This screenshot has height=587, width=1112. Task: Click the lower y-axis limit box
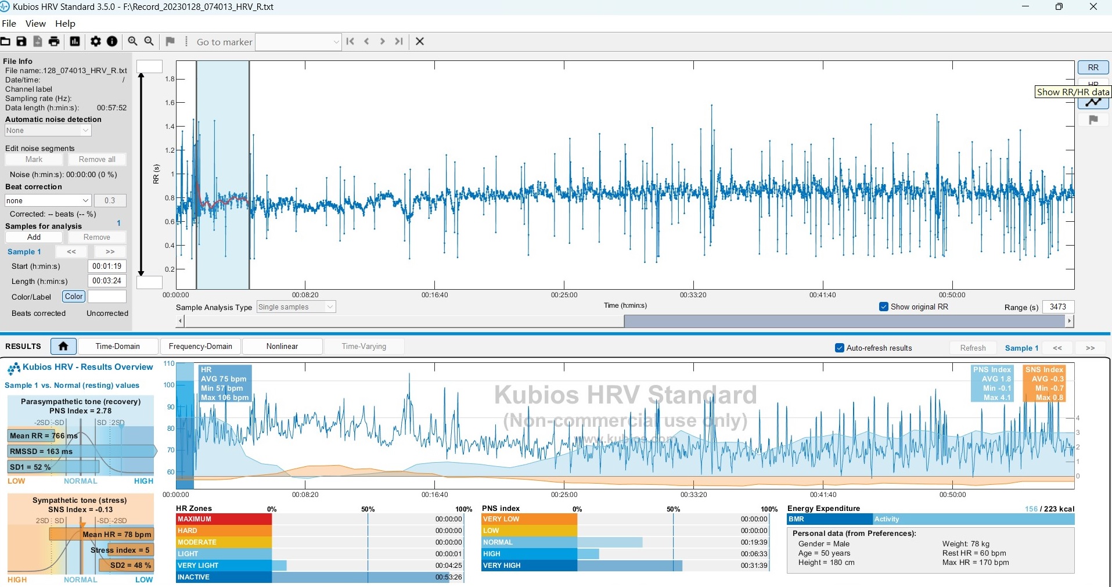[x=149, y=282]
